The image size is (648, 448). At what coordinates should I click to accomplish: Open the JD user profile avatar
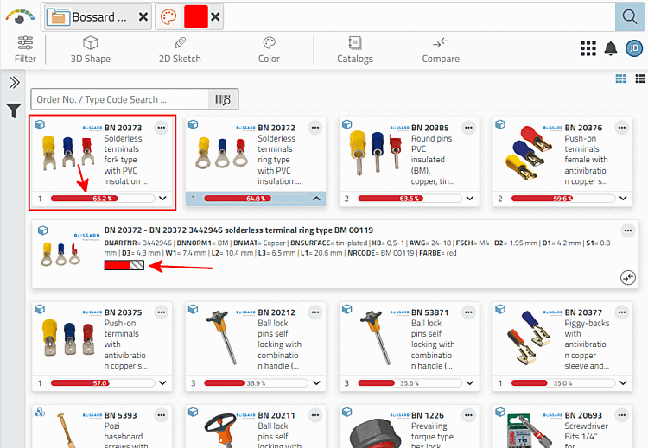[634, 48]
